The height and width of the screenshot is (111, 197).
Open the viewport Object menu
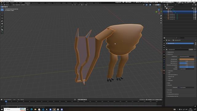28,5
